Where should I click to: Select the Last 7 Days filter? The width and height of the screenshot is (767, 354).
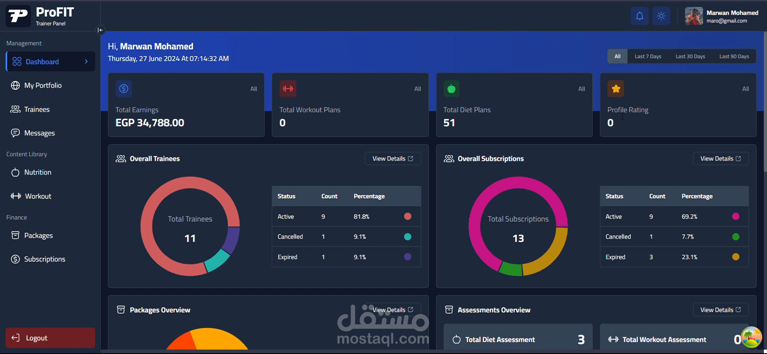(x=648, y=56)
